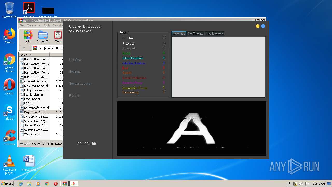Show hidden tray icons arrow
The height and width of the screenshot is (187, 332).
289,183
